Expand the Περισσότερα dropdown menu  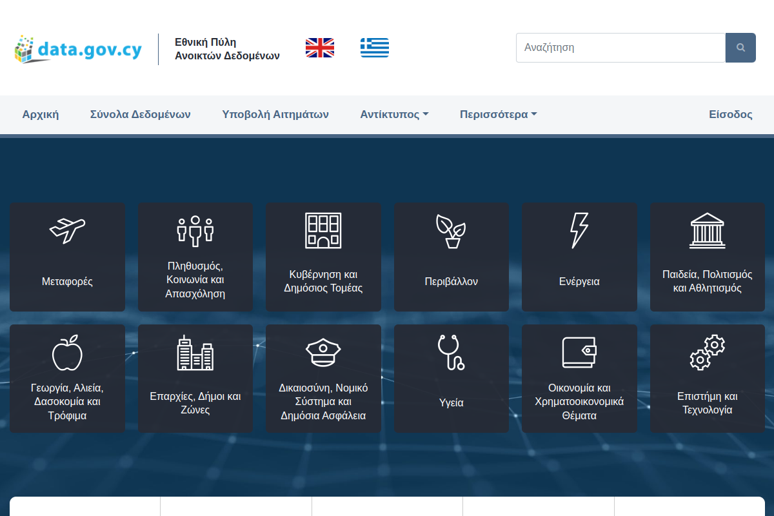point(498,115)
